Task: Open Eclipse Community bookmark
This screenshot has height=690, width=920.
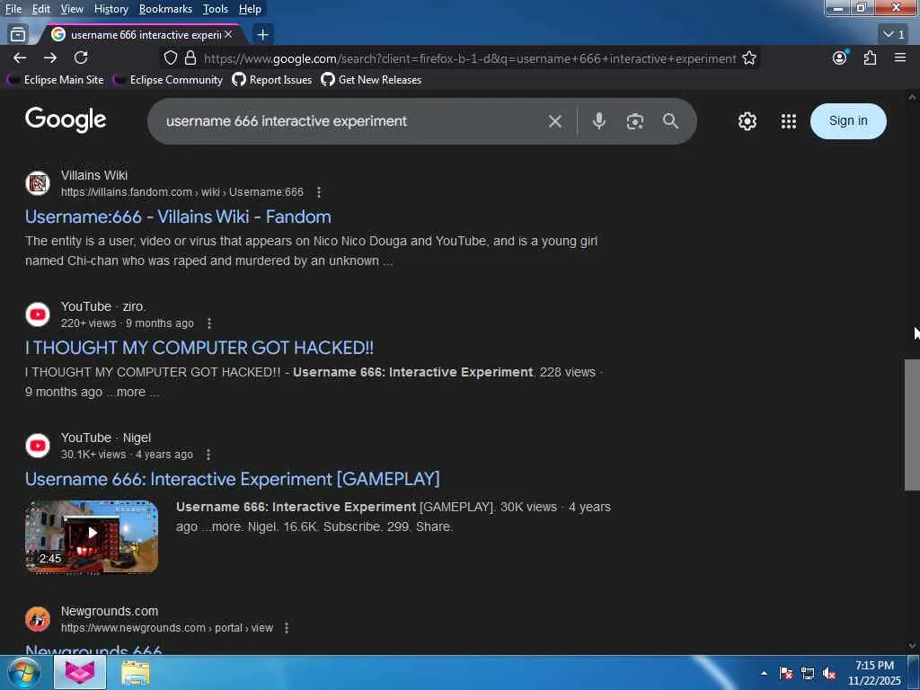Action: point(168,80)
